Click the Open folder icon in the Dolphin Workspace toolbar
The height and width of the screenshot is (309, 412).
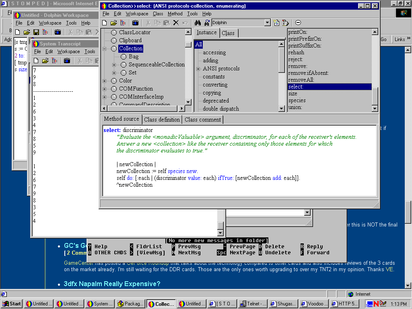click(x=27, y=32)
